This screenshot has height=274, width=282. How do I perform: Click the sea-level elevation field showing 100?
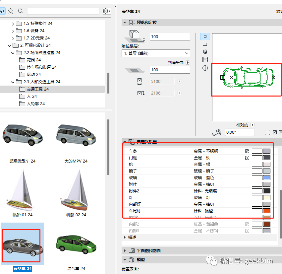pos(170,70)
